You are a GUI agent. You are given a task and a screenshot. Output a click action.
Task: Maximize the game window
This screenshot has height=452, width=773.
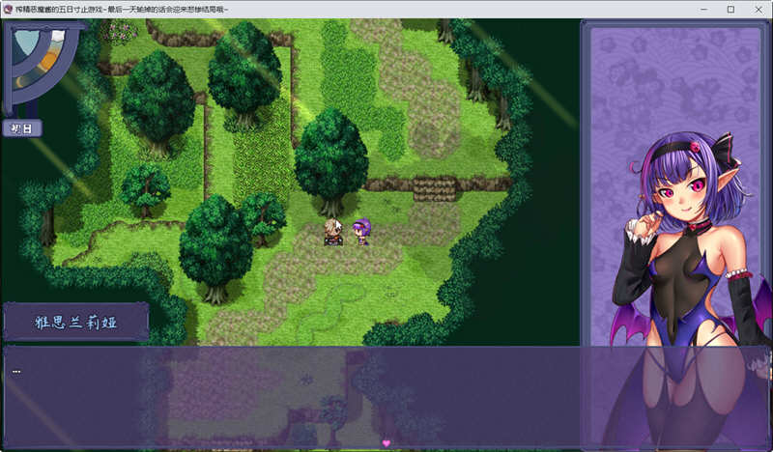(x=730, y=9)
